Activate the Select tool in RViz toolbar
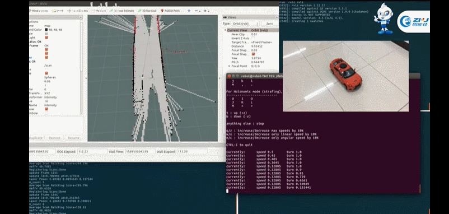Viewport: 449px width, 214px height. [x=58, y=11]
